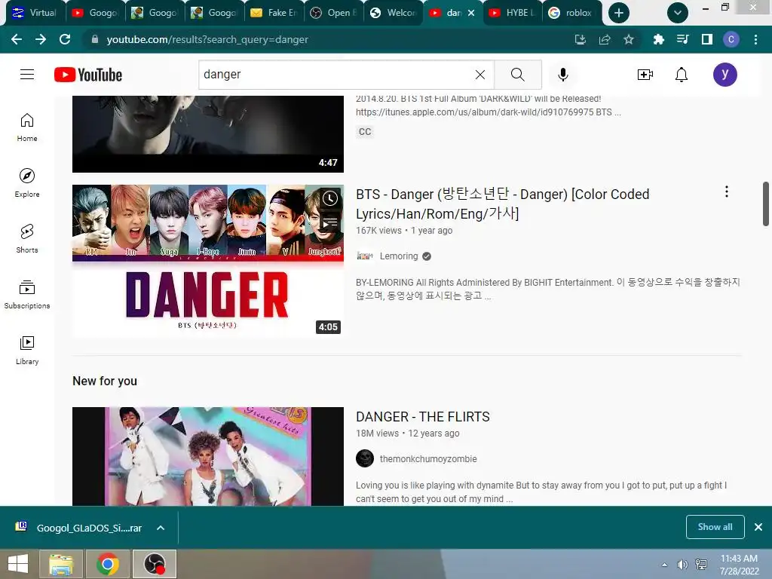Open a new browser tab

coord(619,13)
